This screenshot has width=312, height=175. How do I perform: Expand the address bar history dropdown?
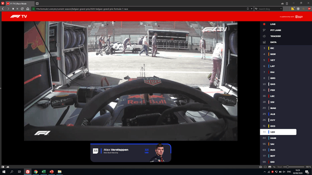coord(252,9)
